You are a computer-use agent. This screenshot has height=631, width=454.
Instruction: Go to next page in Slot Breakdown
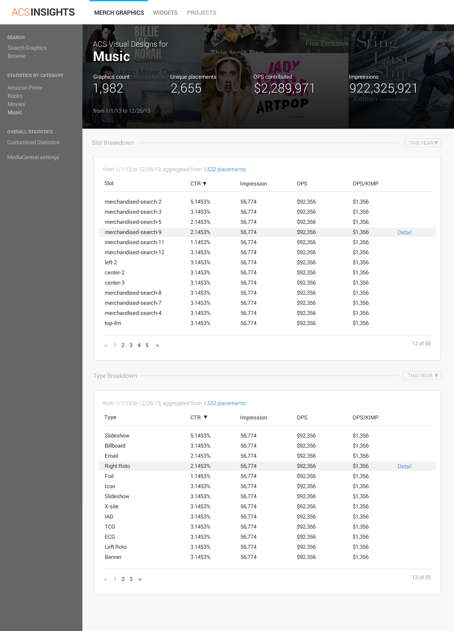click(157, 345)
